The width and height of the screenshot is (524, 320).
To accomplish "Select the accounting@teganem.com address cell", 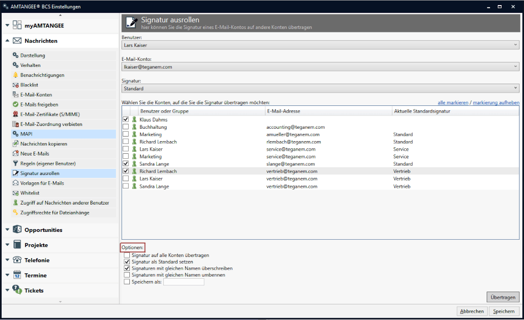I will click(295, 127).
